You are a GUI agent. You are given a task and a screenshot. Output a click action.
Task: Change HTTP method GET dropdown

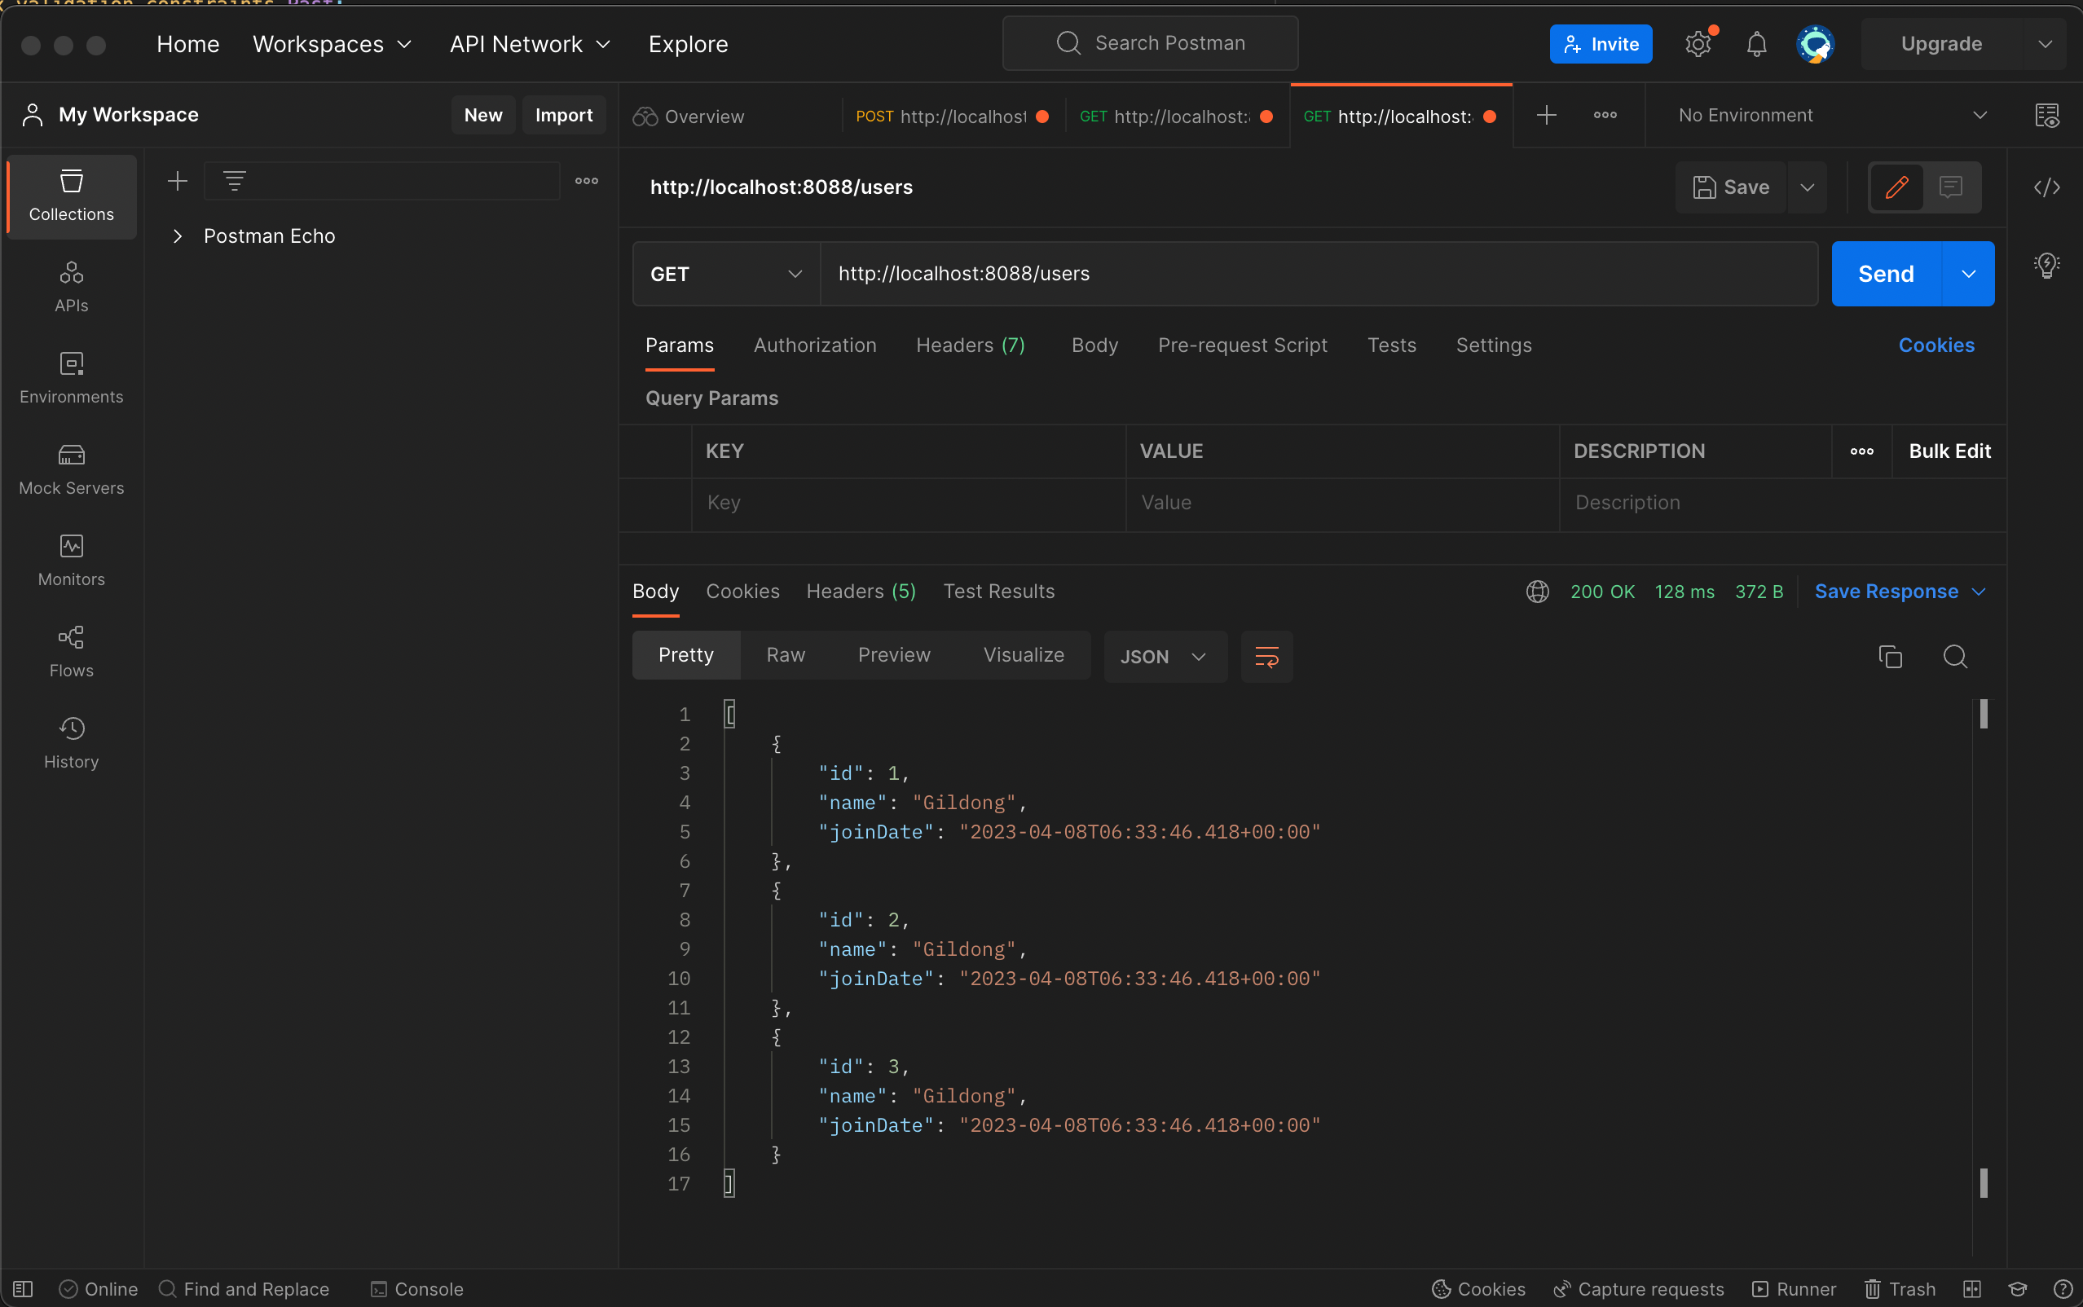tap(726, 274)
